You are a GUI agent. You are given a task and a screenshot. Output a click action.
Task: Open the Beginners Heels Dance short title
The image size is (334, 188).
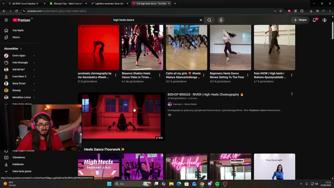[x=227, y=75]
